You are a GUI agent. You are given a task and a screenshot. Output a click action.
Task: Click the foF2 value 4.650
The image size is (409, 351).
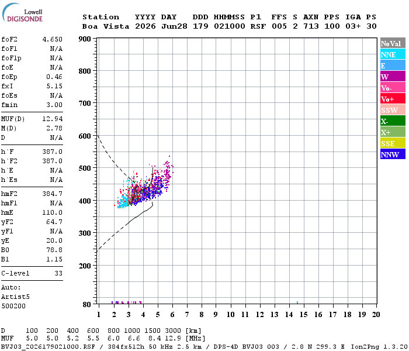click(x=53, y=39)
